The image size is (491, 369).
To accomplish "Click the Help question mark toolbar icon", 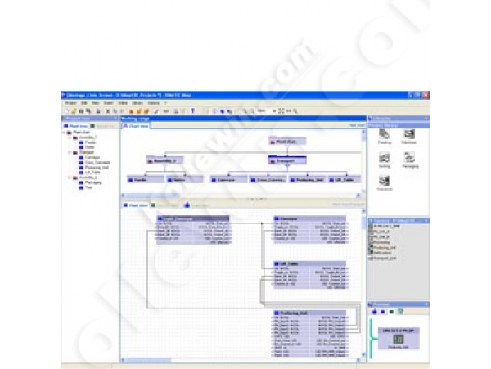I will click(193, 110).
